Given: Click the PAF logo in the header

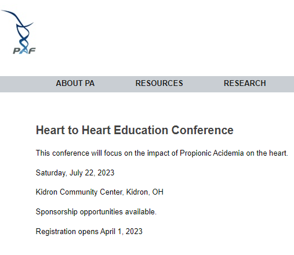Looking at the screenshot, I should [x=19, y=32].
